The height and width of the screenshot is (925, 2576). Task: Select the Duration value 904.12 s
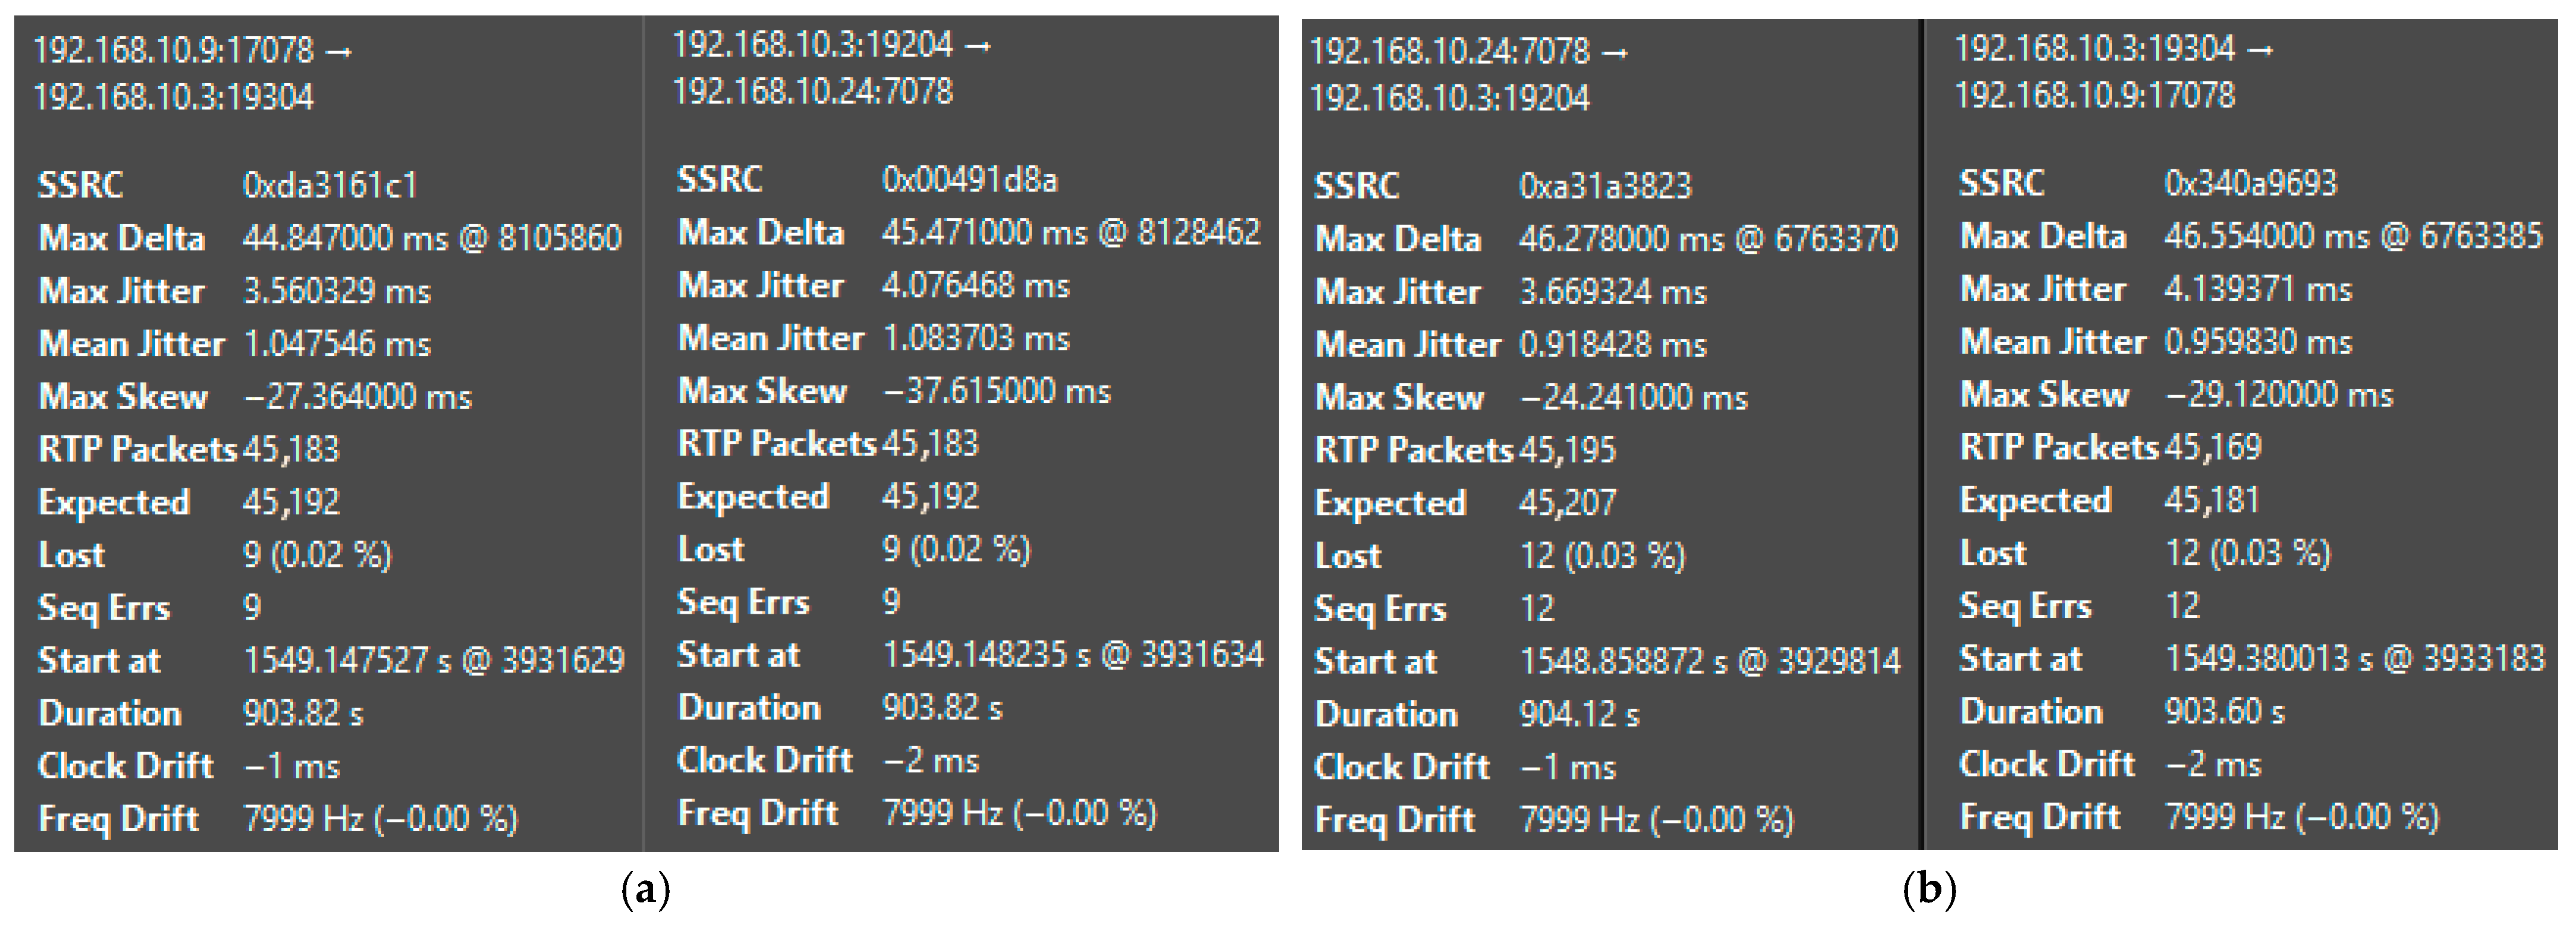coord(1579,714)
